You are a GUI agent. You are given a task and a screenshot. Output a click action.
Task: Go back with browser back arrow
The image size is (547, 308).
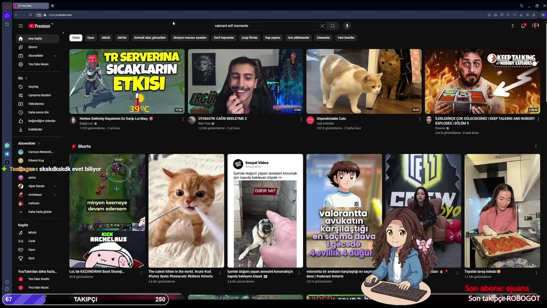pos(16,15)
